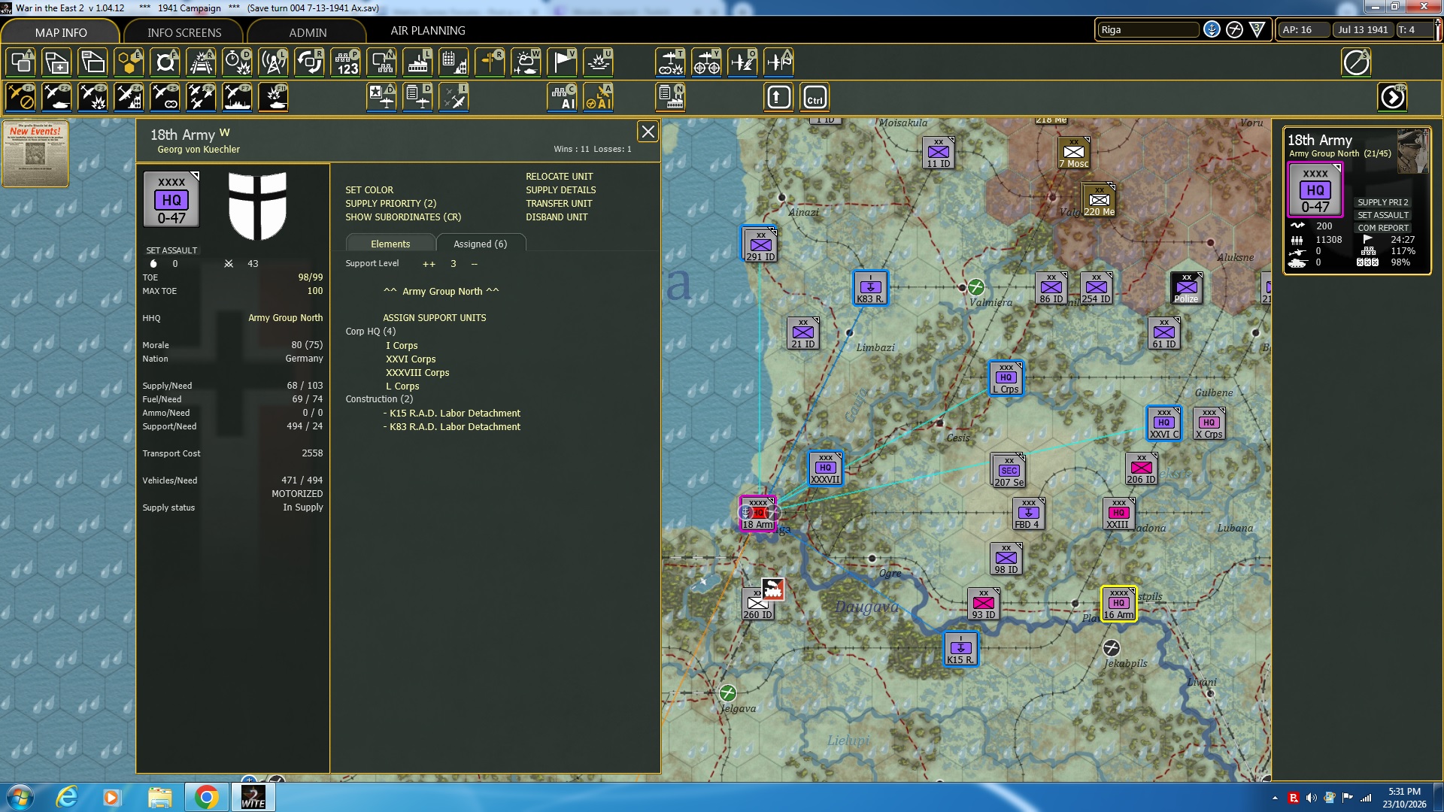This screenshot has height=812, width=1444.
Task: Toggle the Shift arrow modifier button
Action: 779,97
